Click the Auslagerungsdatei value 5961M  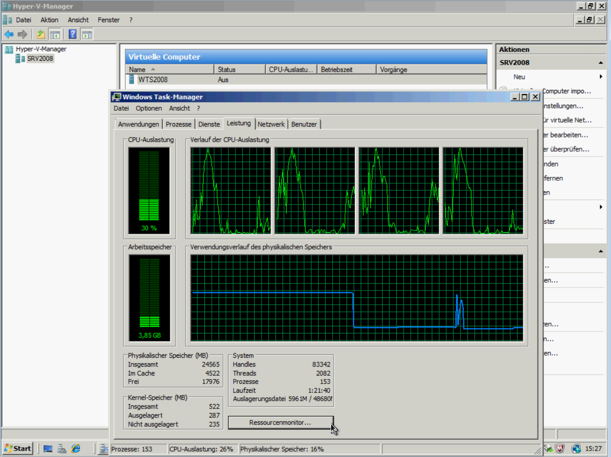coord(299,399)
